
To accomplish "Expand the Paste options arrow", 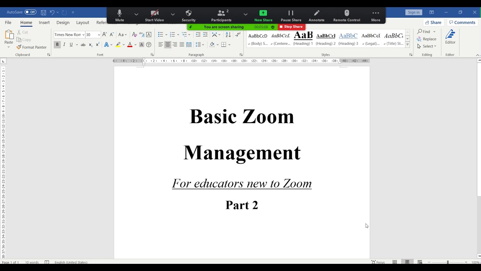I will click(9, 47).
